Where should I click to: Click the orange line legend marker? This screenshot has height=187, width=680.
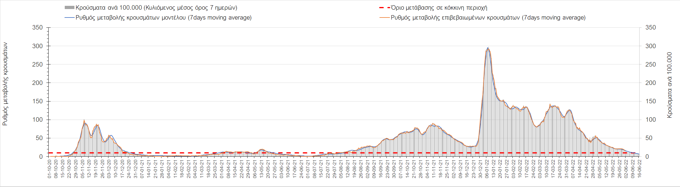(385, 18)
